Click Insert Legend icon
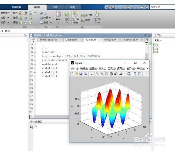The height and width of the screenshot is (151, 175). click(139, 74)
